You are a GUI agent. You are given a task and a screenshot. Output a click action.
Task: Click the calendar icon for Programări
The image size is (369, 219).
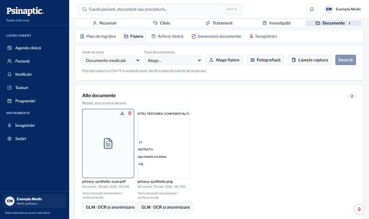[x=10, y=101]
